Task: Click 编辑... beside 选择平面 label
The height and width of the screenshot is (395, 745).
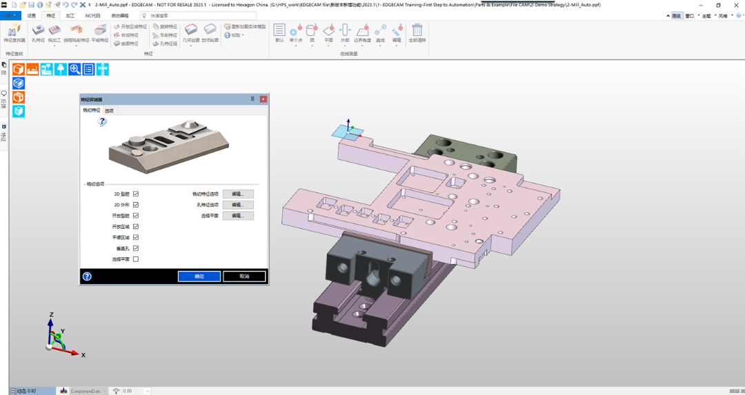Action: pyautogui.click(x=238, y=216)
